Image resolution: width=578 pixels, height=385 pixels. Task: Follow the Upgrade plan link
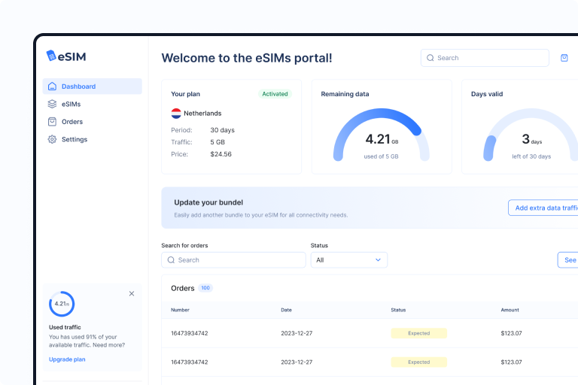point(67,359)
